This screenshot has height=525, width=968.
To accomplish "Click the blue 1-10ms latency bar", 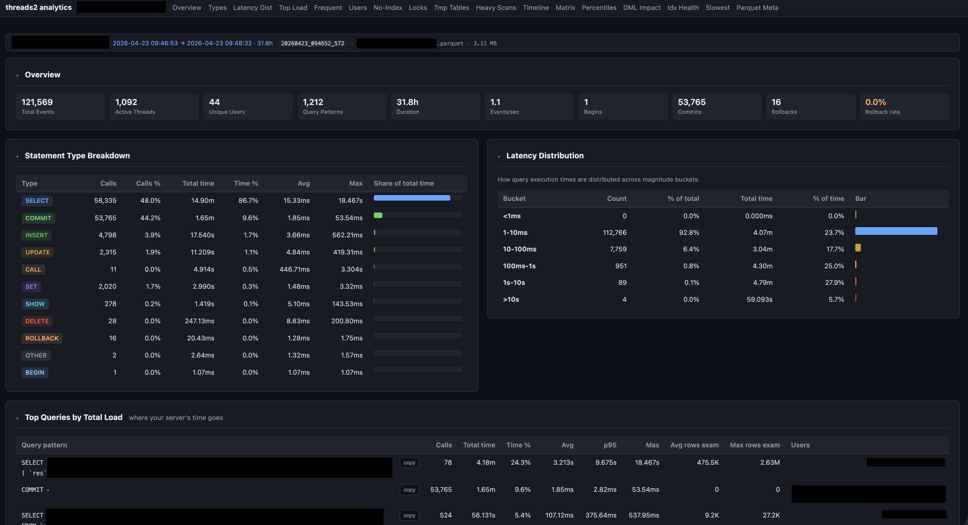I will (896, 231).
